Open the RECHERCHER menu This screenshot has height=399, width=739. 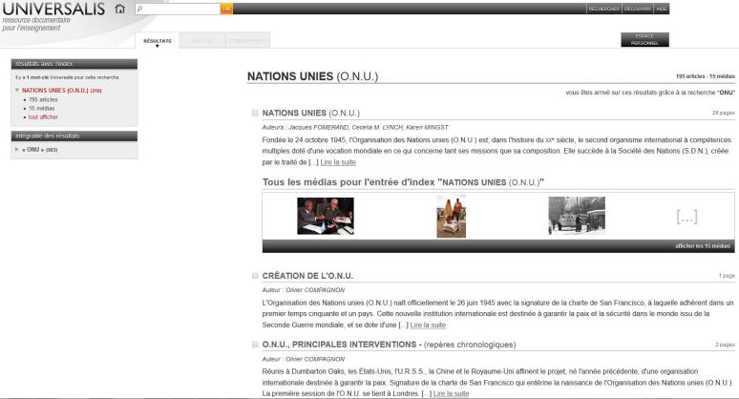pyautogui.click(x=603, y=9)
